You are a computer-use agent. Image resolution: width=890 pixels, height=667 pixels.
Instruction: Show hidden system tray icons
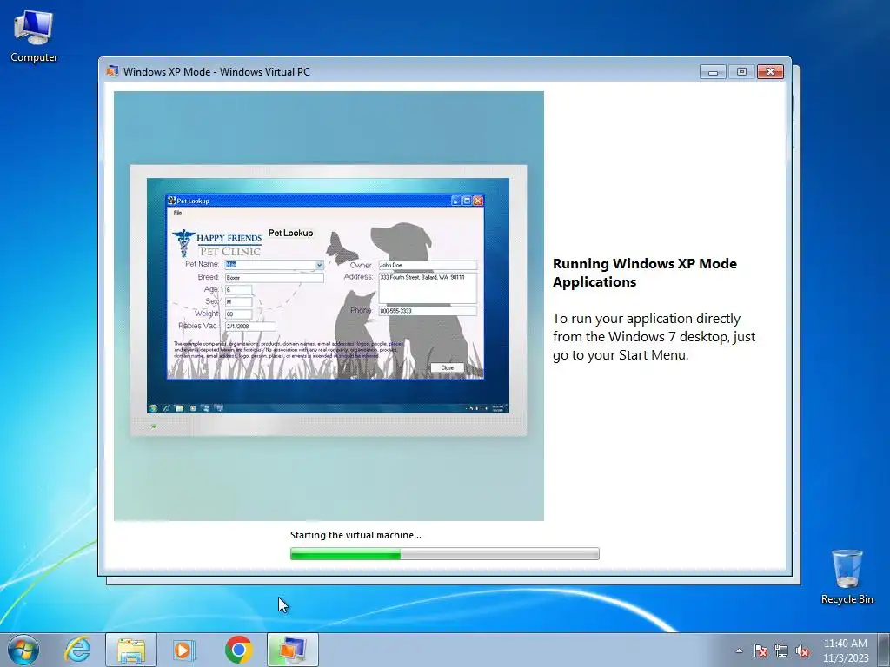pyautogui.click(x=739, y=650)
